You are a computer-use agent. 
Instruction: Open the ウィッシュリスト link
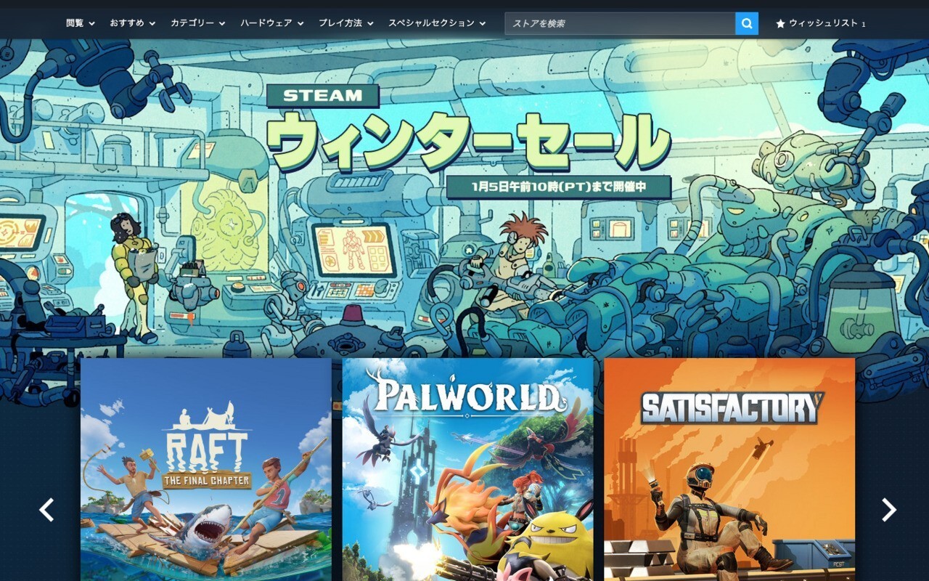click(x=821, y=23)
